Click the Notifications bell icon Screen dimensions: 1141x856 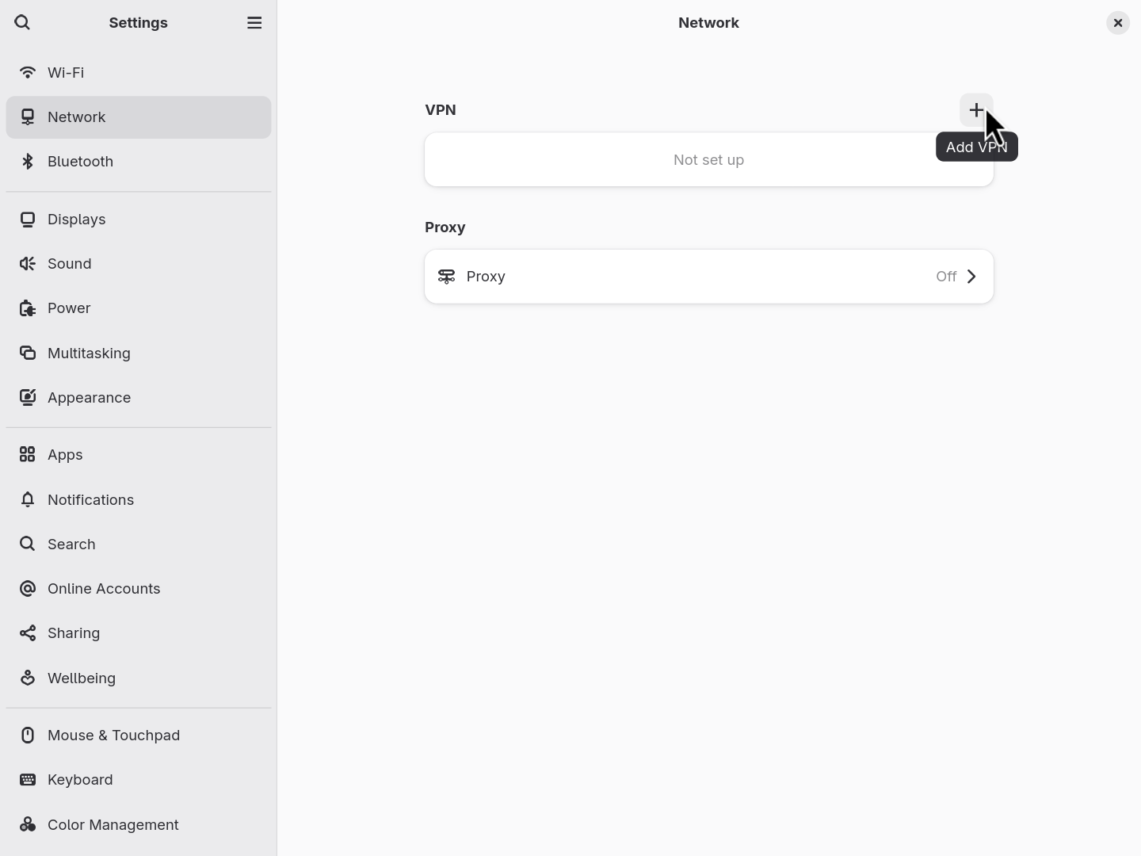(27, 499)
